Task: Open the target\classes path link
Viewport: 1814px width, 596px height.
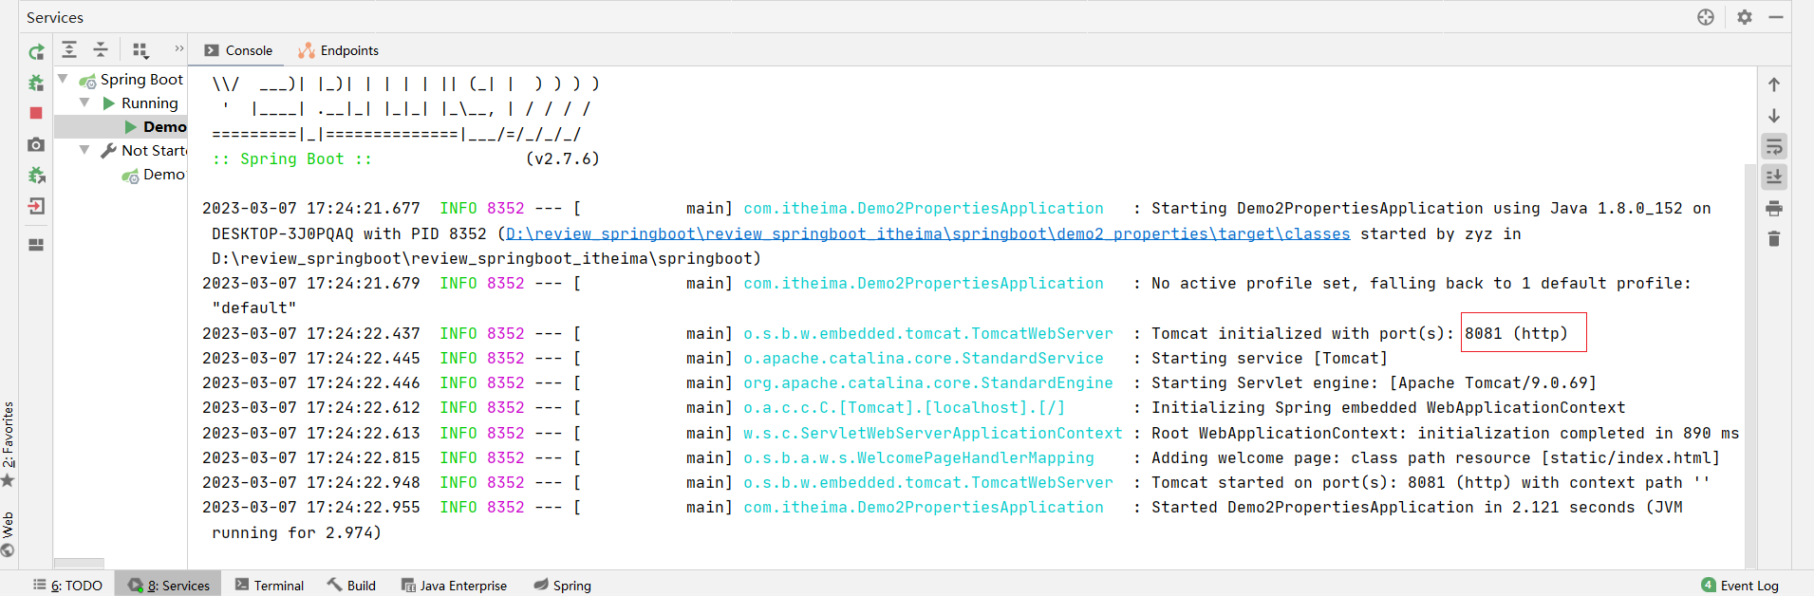Action: (x=927, y=234)
